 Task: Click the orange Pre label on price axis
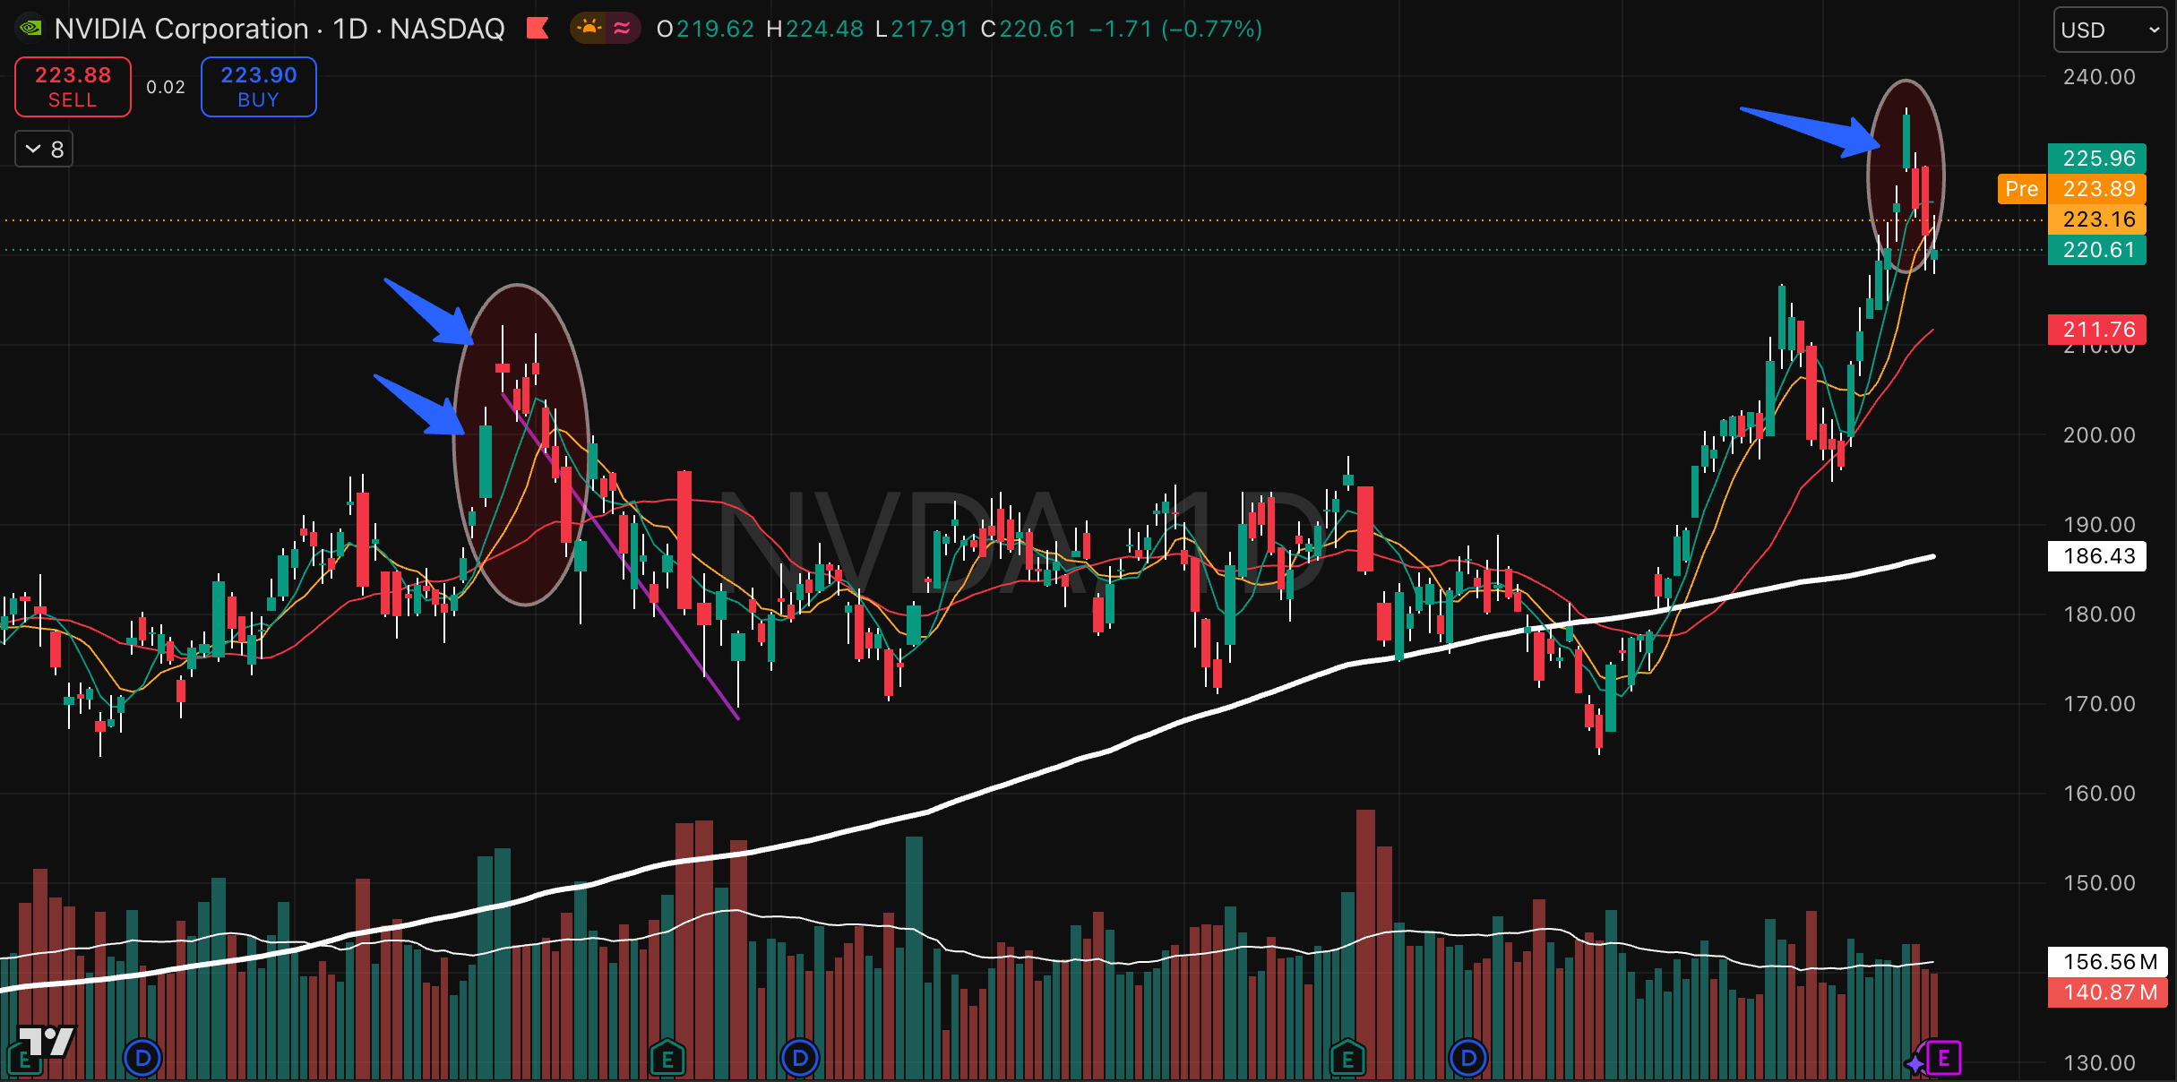click(2021, 189)
